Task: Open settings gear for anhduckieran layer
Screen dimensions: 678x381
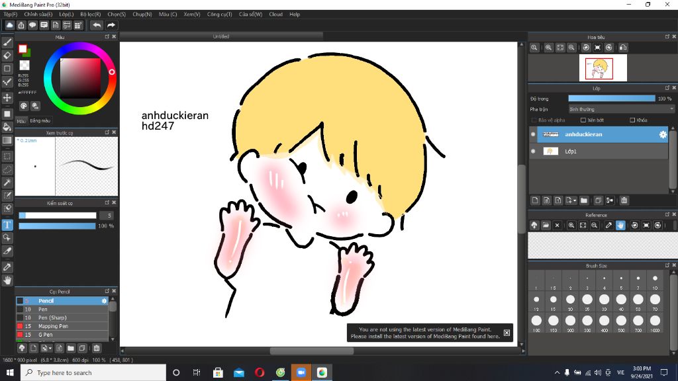Action: [x=663, y=134]
